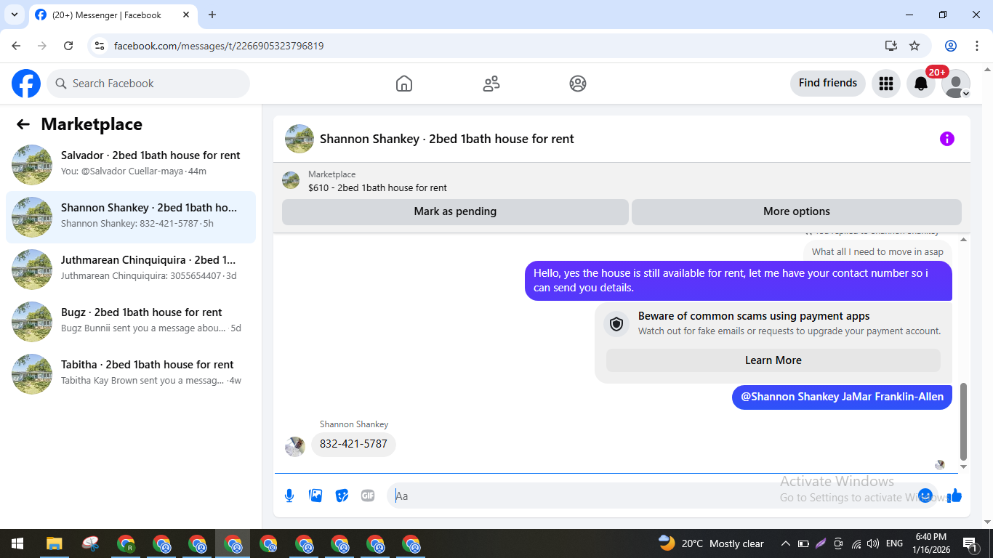Click the chat scroll up arrow
This screenshot has width=993, height=558.
(x=964, y=239)
